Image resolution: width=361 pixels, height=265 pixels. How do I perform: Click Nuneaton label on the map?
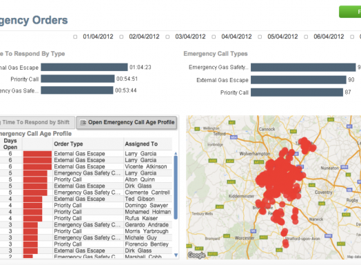[x=330, y=168]
